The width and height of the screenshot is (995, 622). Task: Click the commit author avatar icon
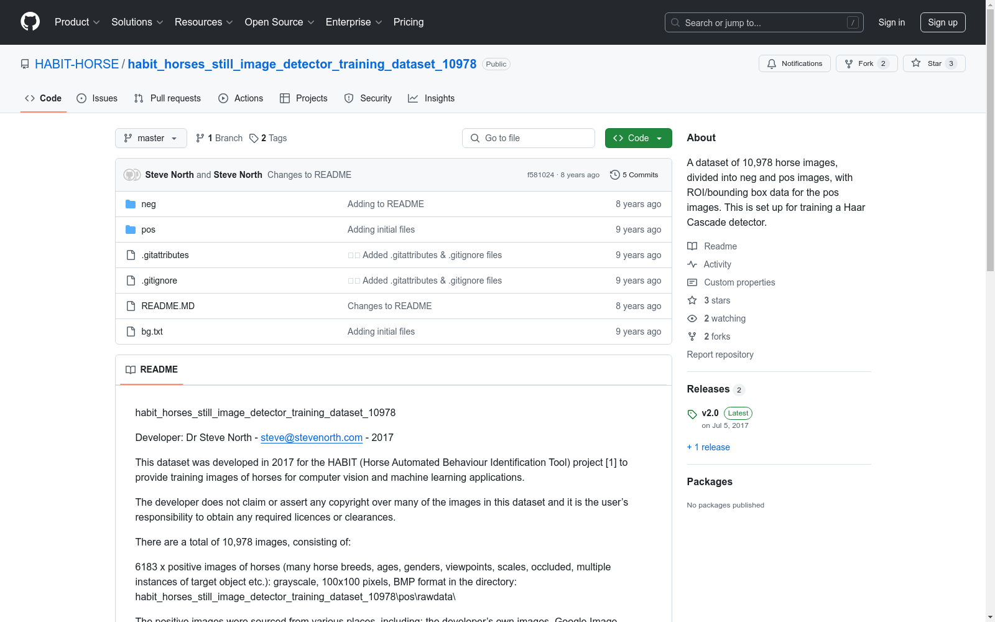point(132,175)
